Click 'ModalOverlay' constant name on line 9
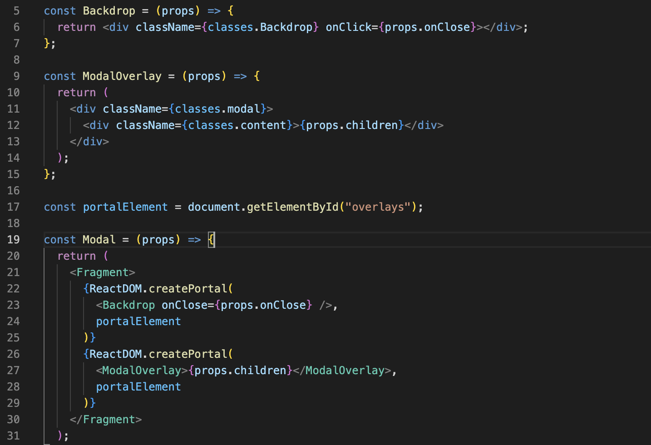 [x=122, y=76]
